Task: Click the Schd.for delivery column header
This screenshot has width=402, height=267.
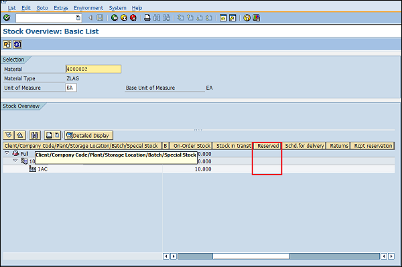Action: (x=304, y=146)
